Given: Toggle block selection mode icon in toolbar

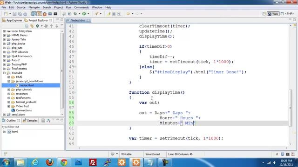Looking at the screenshot, I should tap(114, 14).
